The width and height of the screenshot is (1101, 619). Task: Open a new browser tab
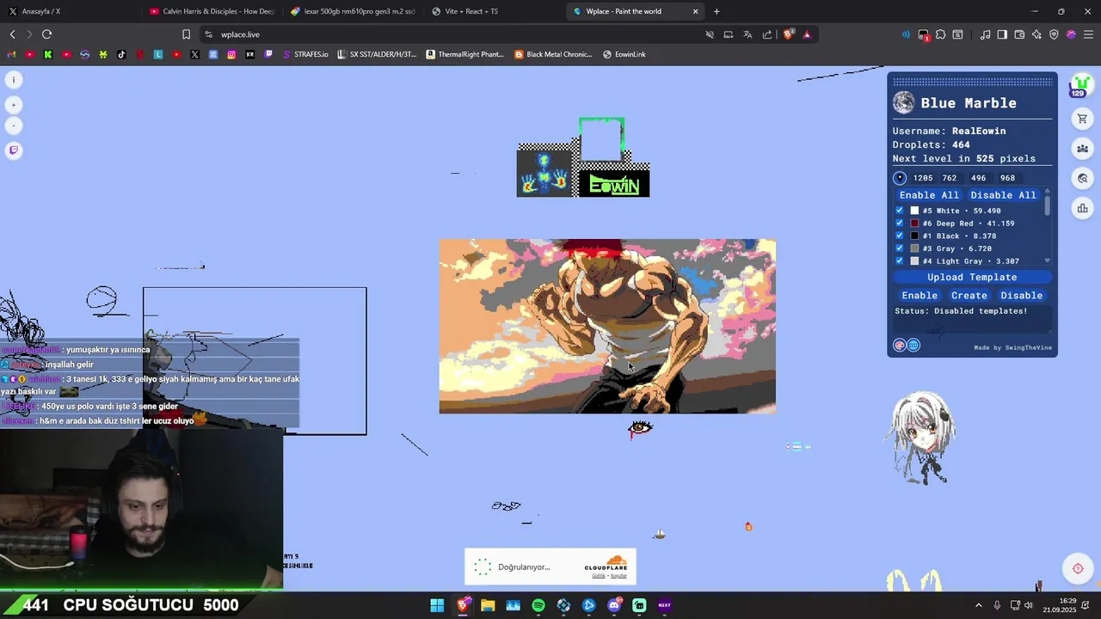[717, 11]
